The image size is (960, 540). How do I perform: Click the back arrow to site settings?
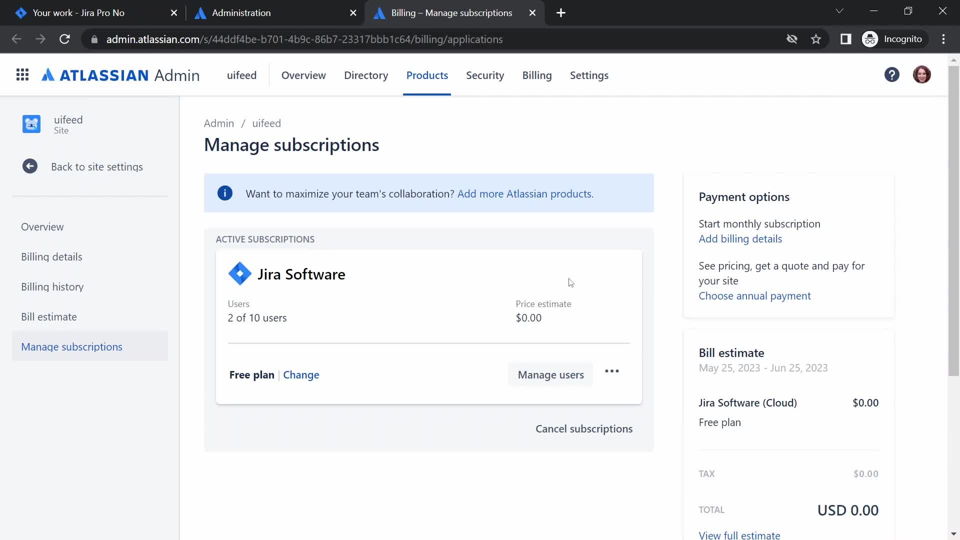(x=29, y=166)
